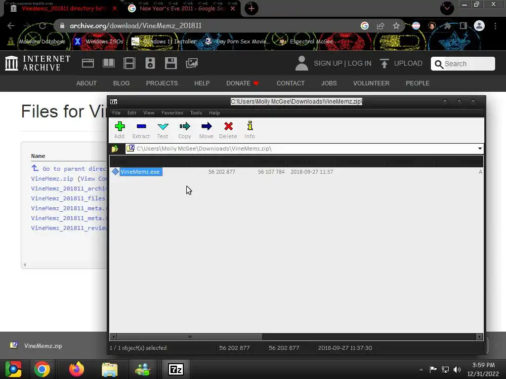
Task: Bookmark this page with the star icon
Action: pyautogui.click(x=396, y=26)
